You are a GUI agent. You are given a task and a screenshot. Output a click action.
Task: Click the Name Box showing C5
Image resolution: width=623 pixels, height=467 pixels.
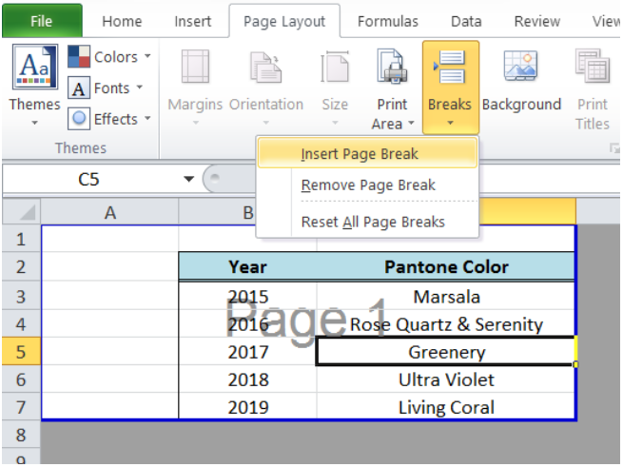coord(88,179)
